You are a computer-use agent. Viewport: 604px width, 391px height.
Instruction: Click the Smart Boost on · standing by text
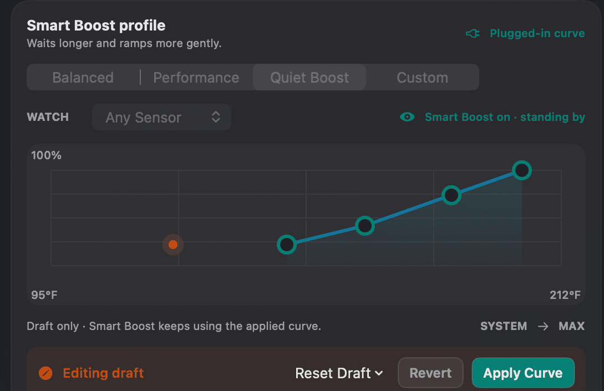[505, 117]
